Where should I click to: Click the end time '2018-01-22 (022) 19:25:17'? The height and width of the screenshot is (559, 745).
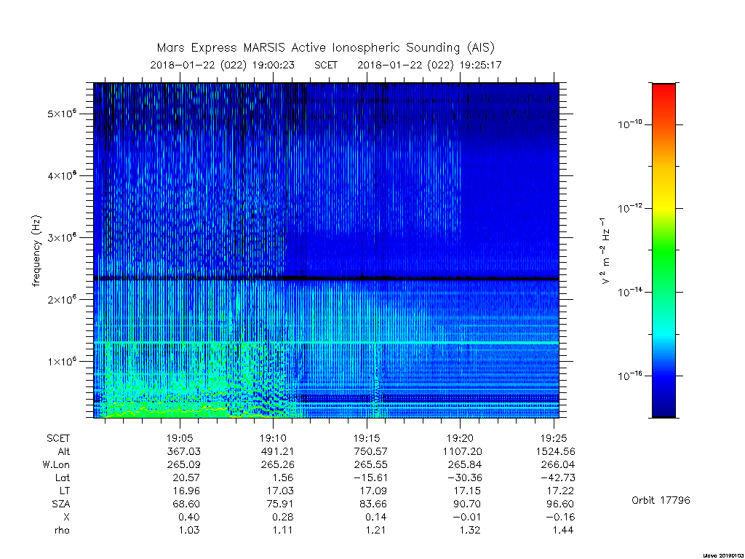click(x=429, y=65)
